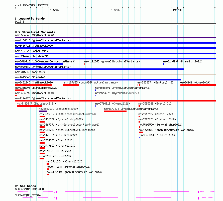Screen dimensions: 223x201
Task: Select SLC24A2|NM_020344 gene label
Action: coord(28,195)
